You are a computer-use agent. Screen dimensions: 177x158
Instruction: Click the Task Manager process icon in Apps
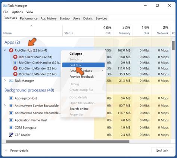[11, 81]
